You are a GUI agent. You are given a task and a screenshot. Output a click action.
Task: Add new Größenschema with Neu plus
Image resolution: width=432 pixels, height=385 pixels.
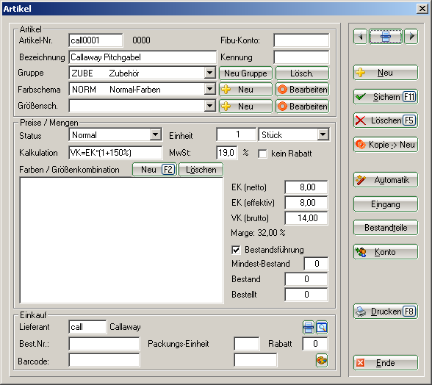coord(245,106)
